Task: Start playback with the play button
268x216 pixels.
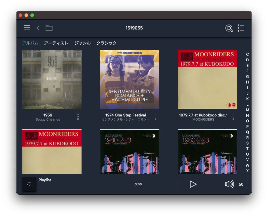Action: click(x=193, y=184)
